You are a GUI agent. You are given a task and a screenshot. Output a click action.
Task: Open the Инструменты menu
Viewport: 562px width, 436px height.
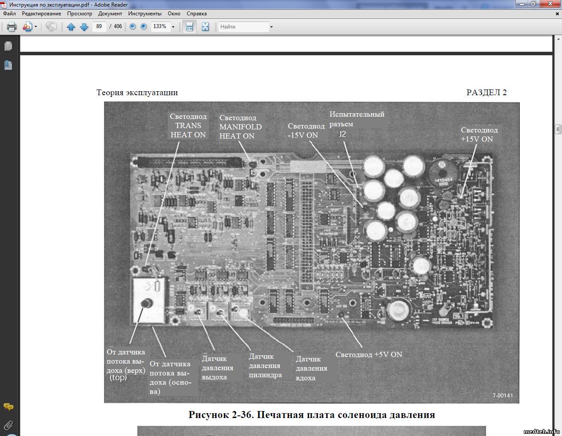click(144, 14)
